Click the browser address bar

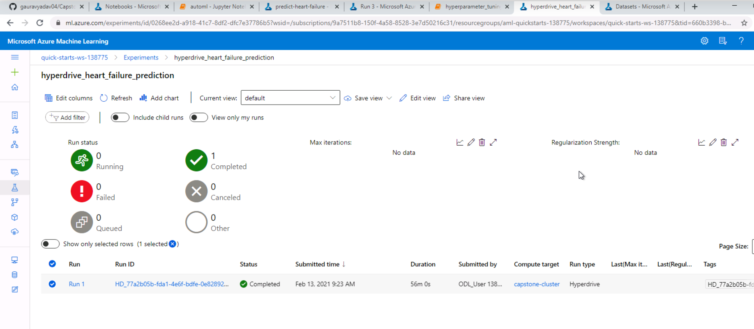click(x=398, y=23)
